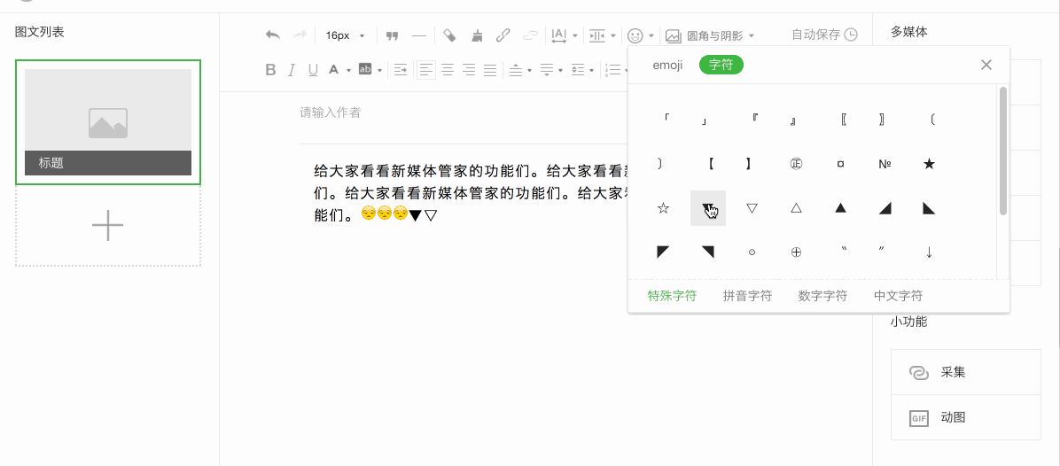Insert the solid star ★ character
Screen dimensions: 1060x466
pyautogui.click(x=929, y=163)
